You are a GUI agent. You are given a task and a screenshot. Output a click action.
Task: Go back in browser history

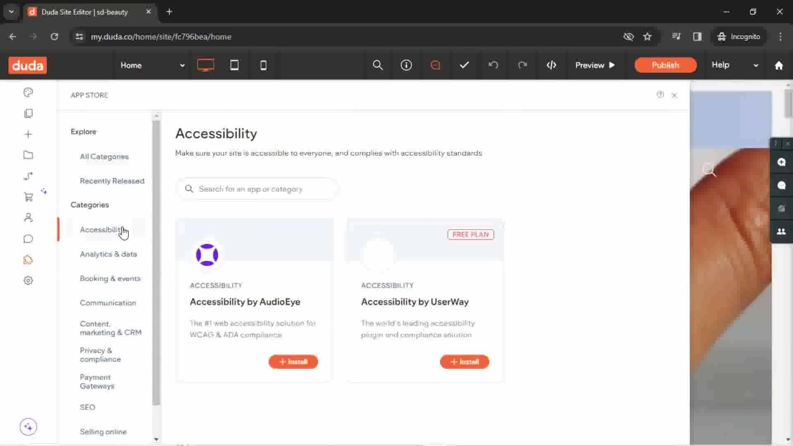(12, 37)
